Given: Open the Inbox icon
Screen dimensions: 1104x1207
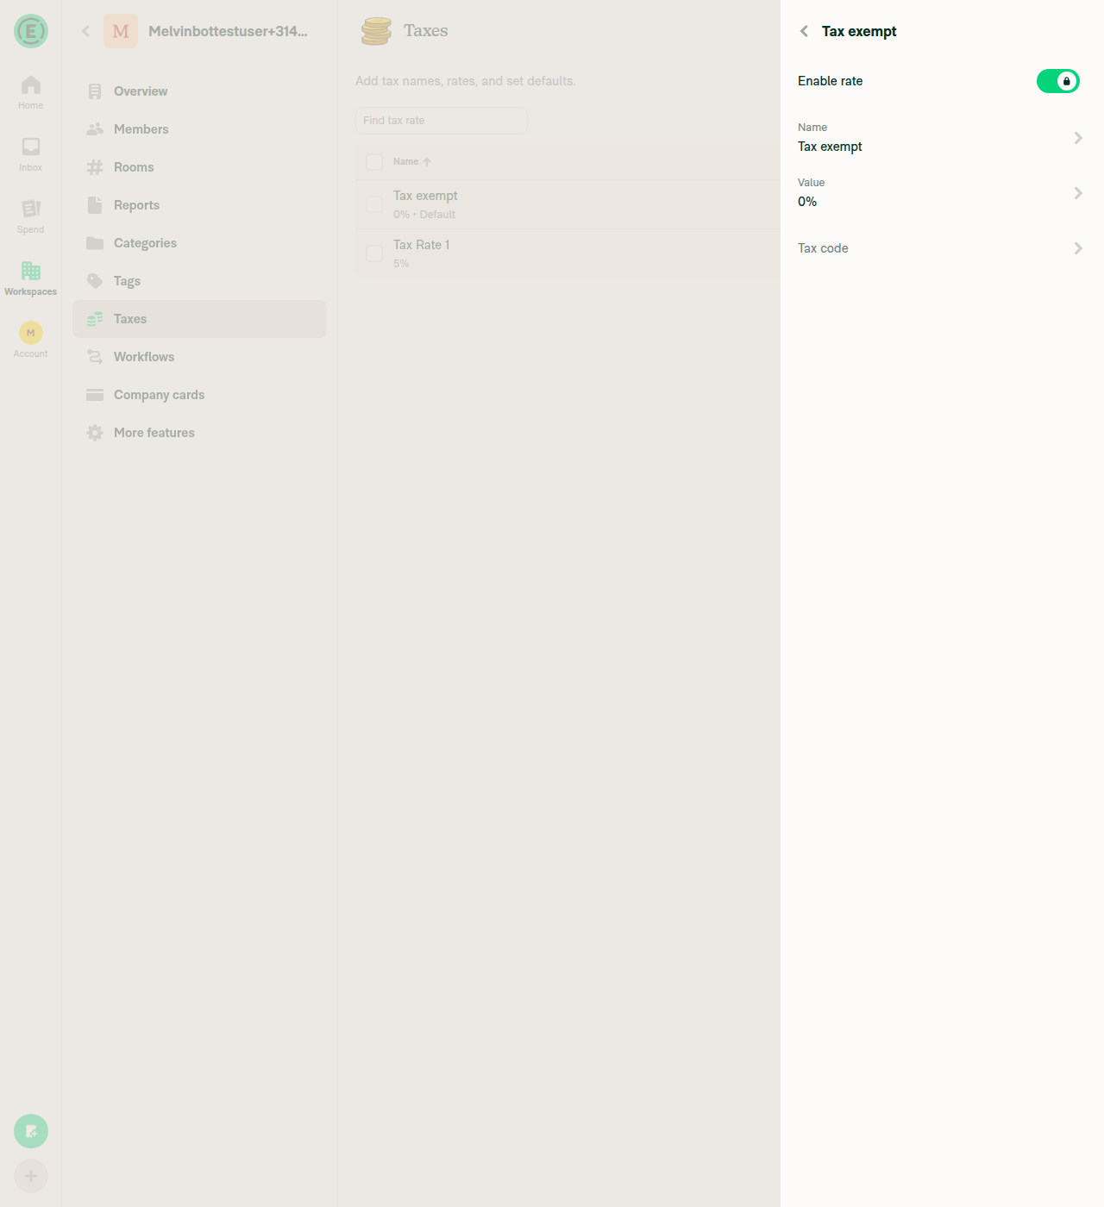Looking at the screenshot, I should [x=31, y=147].
